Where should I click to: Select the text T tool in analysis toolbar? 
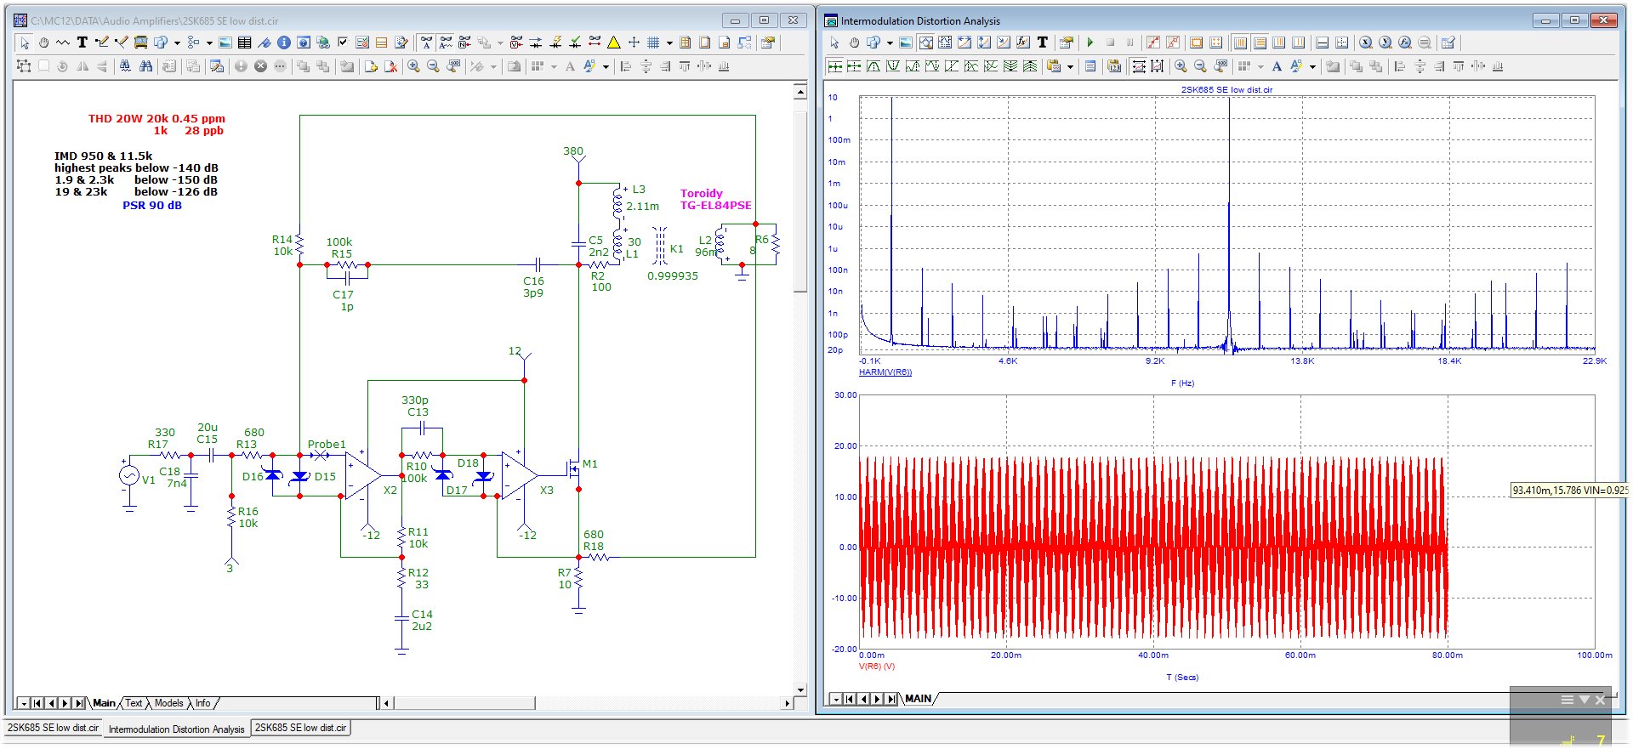pyautogui.click(x=1043, y=43)
